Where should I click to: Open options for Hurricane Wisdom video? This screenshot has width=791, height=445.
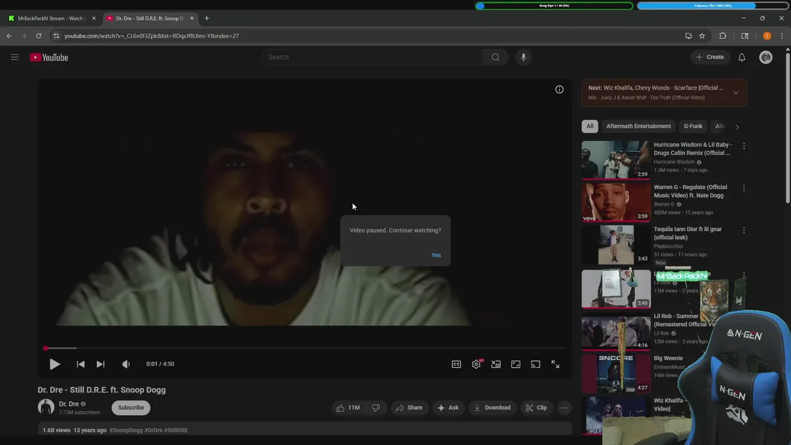[x=744, y=146]
